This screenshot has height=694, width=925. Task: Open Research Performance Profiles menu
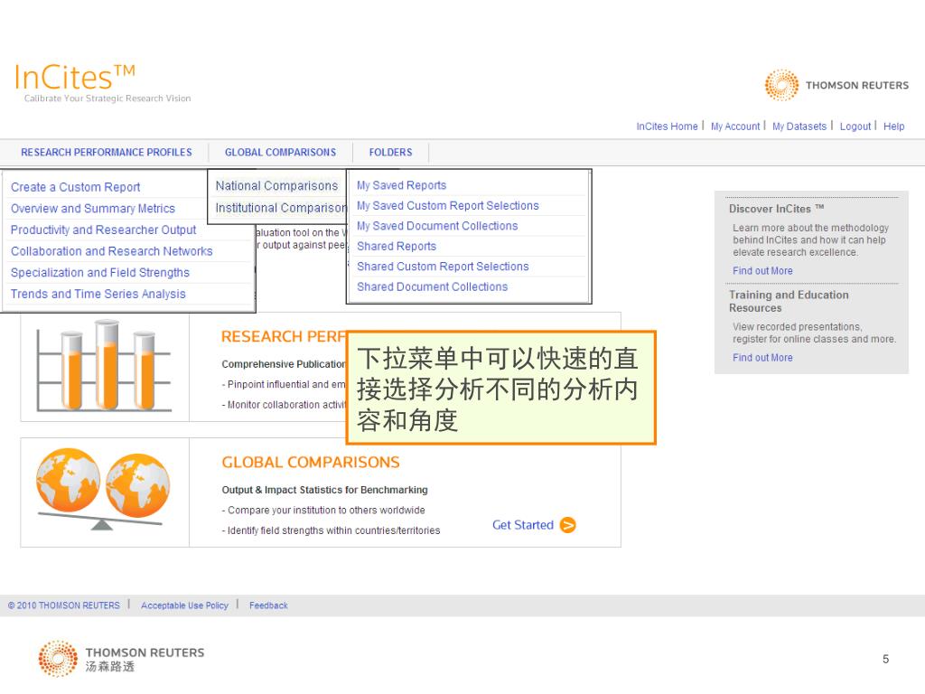pos(107,152)
